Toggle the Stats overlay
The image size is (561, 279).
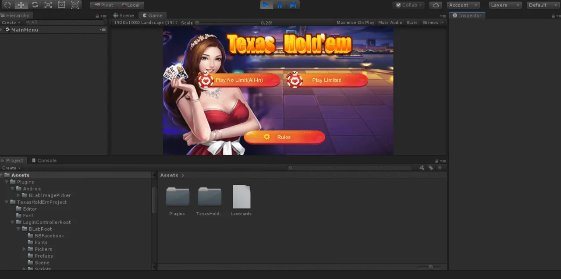pos(412,22)
